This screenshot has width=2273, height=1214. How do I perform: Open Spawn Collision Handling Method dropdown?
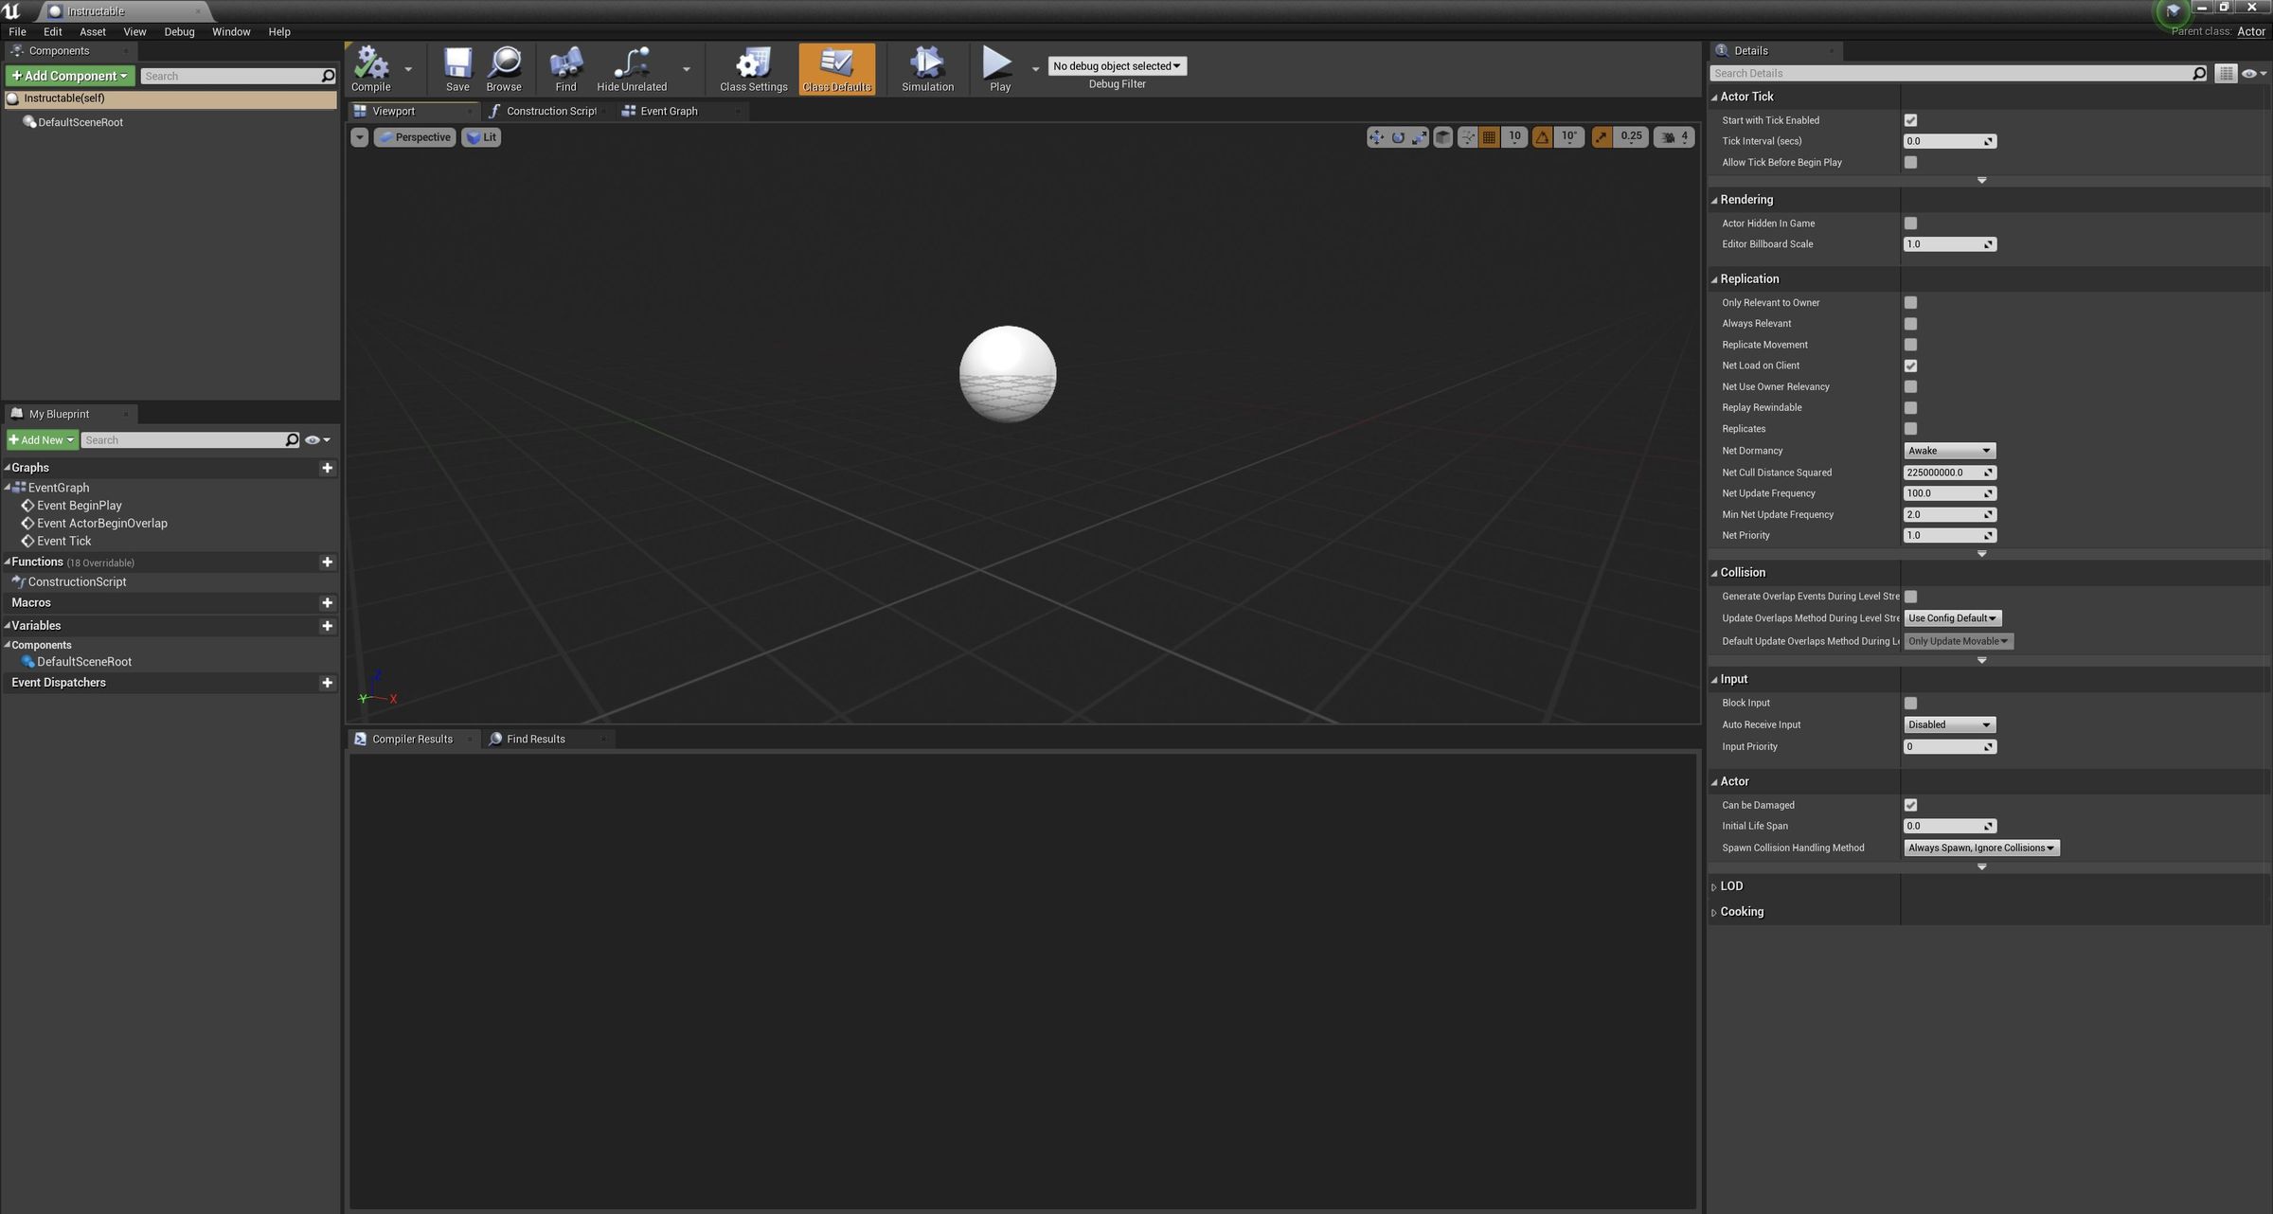tap(1981, 848)
